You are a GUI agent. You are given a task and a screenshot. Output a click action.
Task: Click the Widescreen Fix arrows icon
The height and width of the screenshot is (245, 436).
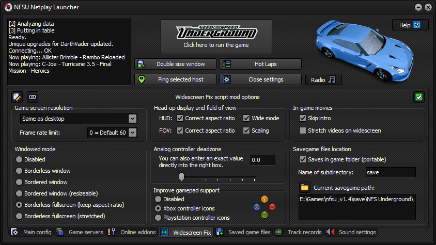(165, 232)
